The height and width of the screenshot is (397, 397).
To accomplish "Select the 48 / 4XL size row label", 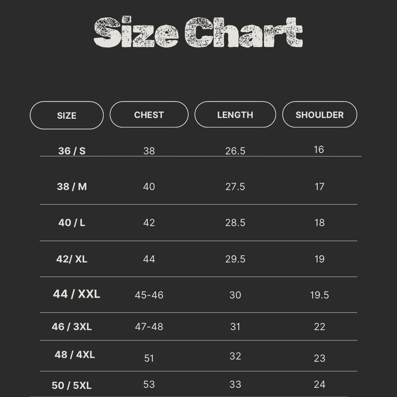I will 75,355.
